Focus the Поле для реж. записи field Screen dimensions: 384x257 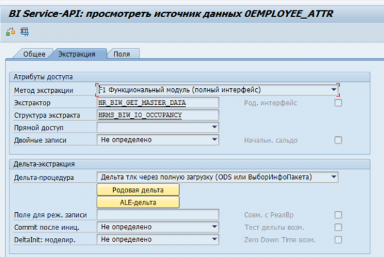(x=157, y=214)
